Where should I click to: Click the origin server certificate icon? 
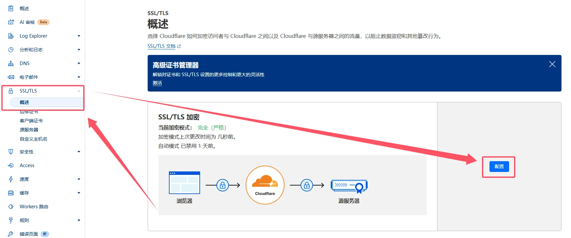(349, 186)
